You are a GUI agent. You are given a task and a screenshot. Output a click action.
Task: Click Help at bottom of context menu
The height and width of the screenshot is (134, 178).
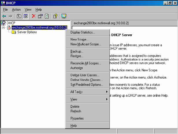coord(88,126)
